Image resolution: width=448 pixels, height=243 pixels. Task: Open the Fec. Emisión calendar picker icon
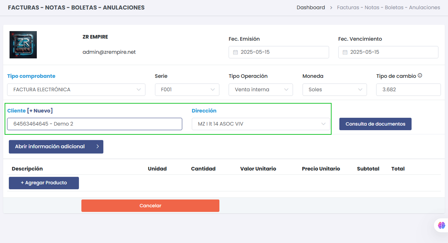236,52
